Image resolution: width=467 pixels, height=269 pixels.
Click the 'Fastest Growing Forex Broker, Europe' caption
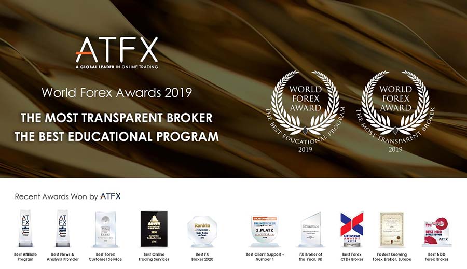(392, 257)
